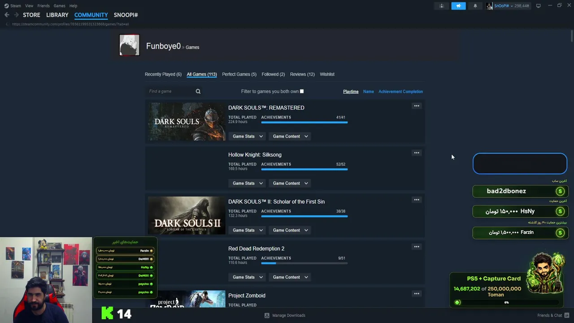The height and width of the screenshot is (323, 574).
Task: Click the '224.9 hours' playtime text
Action: (x=238, y=122)
